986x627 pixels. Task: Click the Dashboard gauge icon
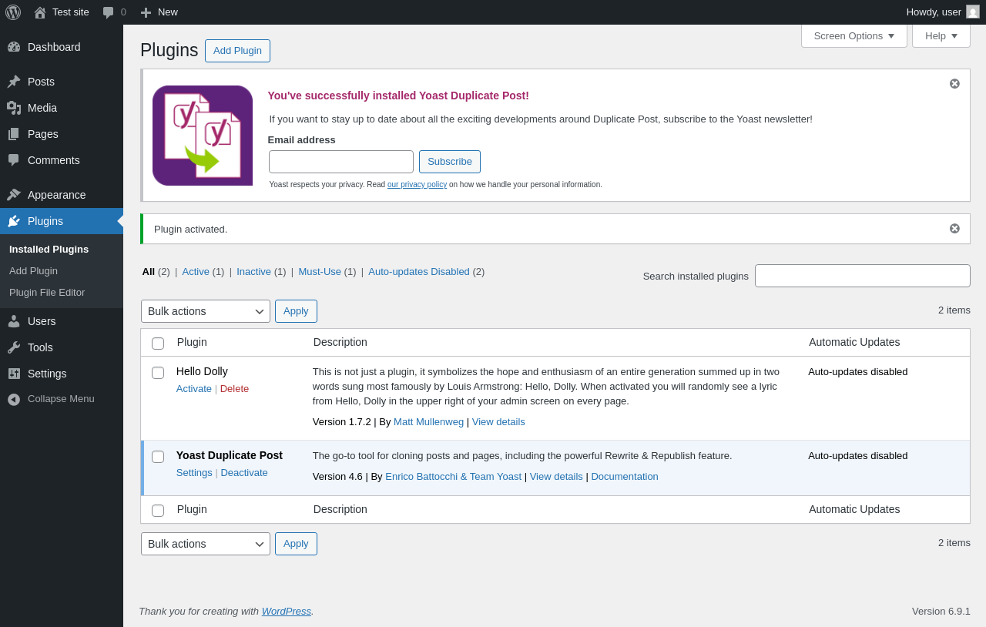point(14,47)
